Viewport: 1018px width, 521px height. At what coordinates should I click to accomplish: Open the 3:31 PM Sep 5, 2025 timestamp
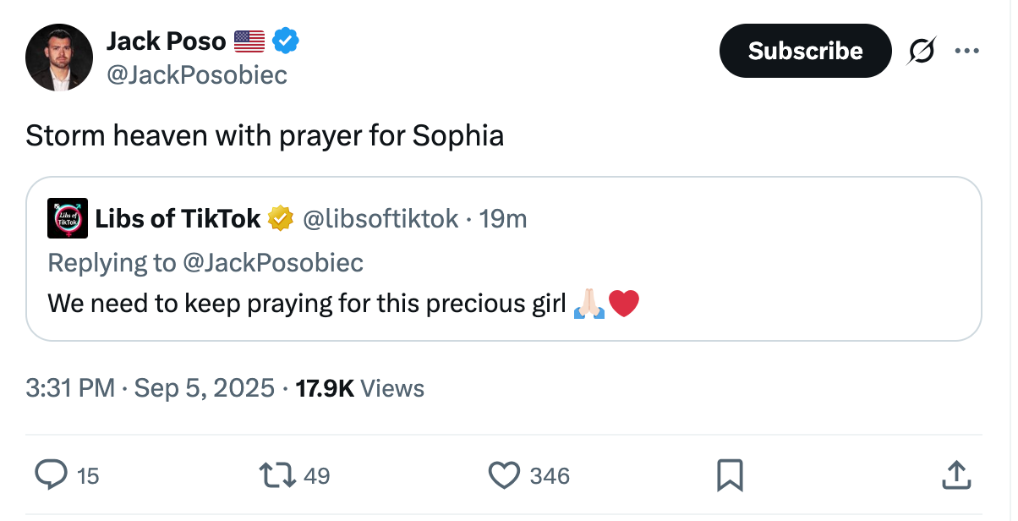tap(150, 388)
